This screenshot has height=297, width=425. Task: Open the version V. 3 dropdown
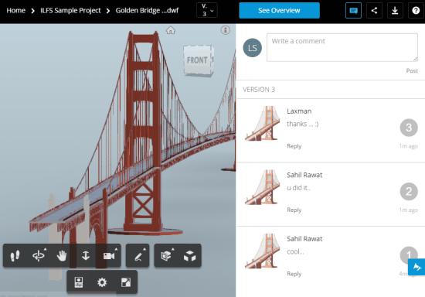[207, 10]
